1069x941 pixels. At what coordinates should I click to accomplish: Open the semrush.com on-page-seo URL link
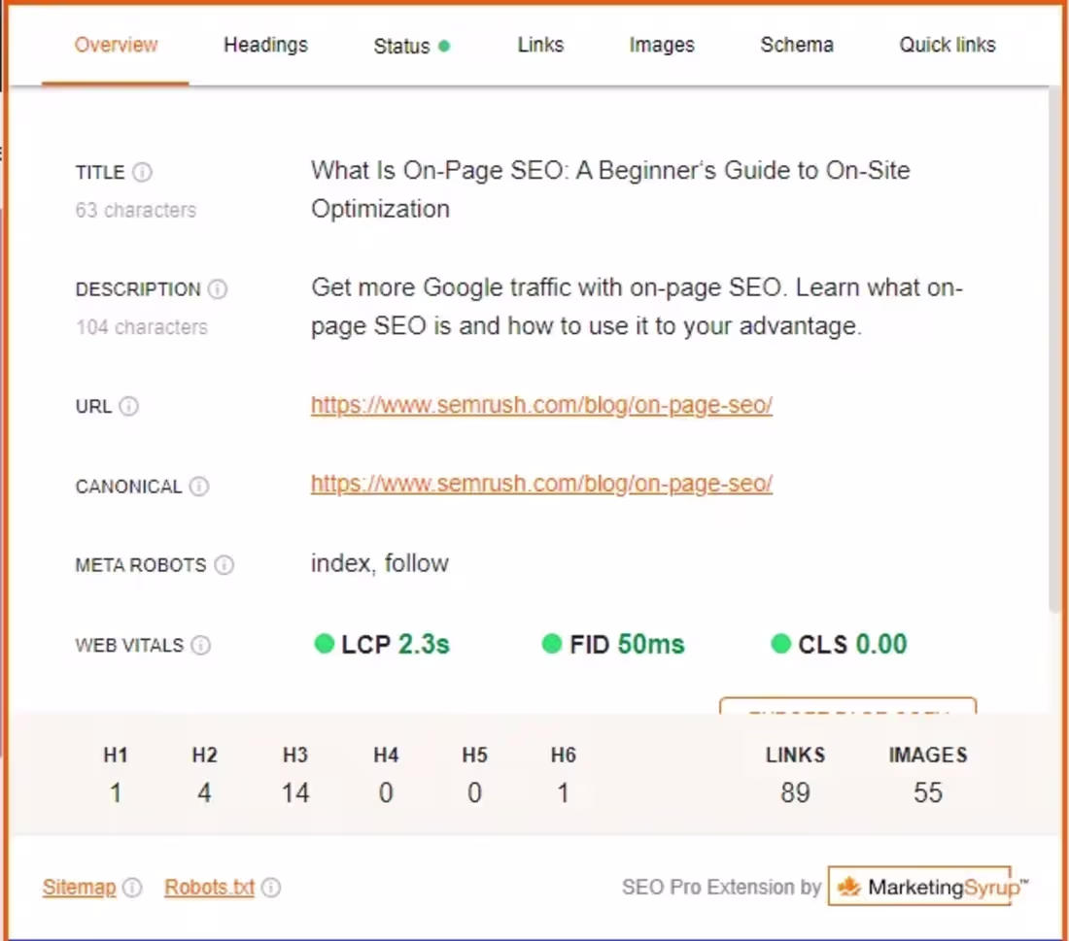541,405
